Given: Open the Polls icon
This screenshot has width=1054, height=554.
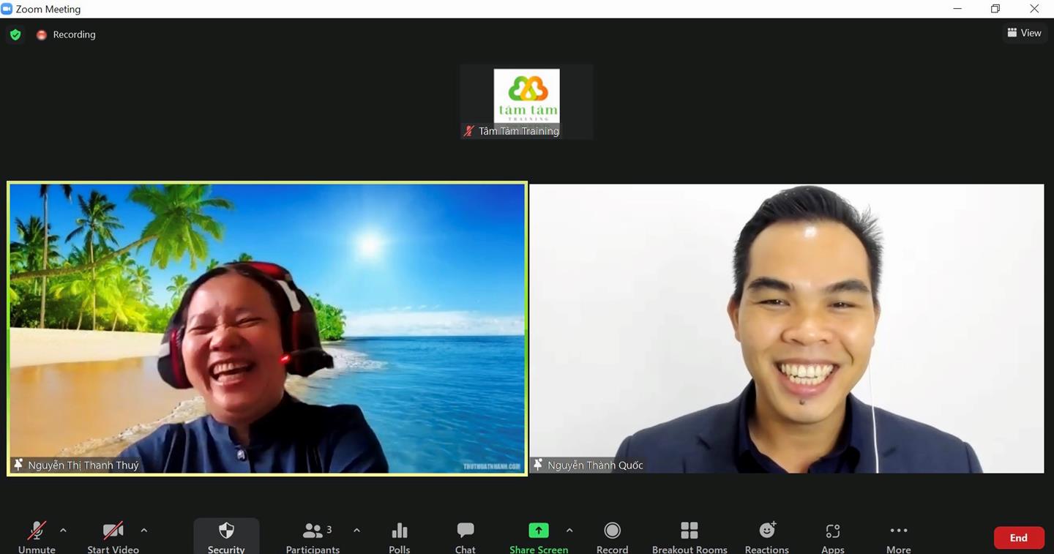Looking at the screenshot, I should pyautogui.click(x=400, y=536).
